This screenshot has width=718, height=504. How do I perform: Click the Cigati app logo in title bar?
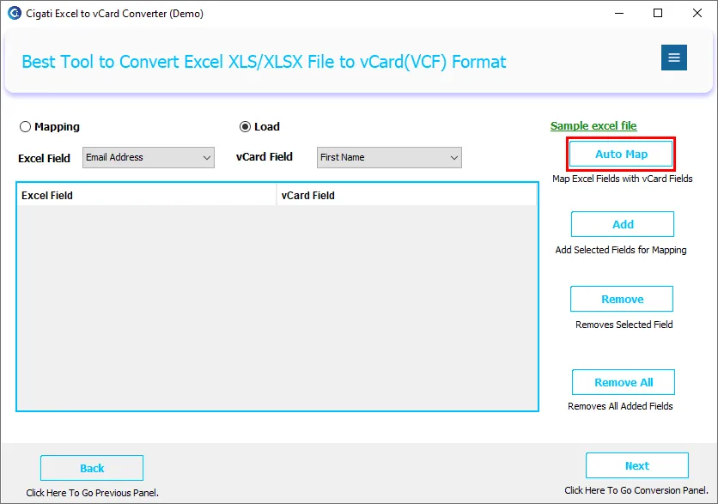pyautogui.click(x=15, y=13)
